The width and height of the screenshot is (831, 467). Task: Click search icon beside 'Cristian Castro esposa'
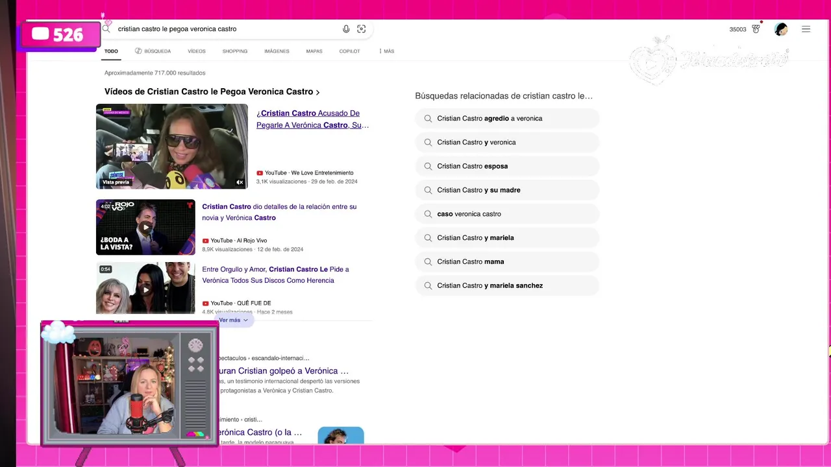coord(428,167)
